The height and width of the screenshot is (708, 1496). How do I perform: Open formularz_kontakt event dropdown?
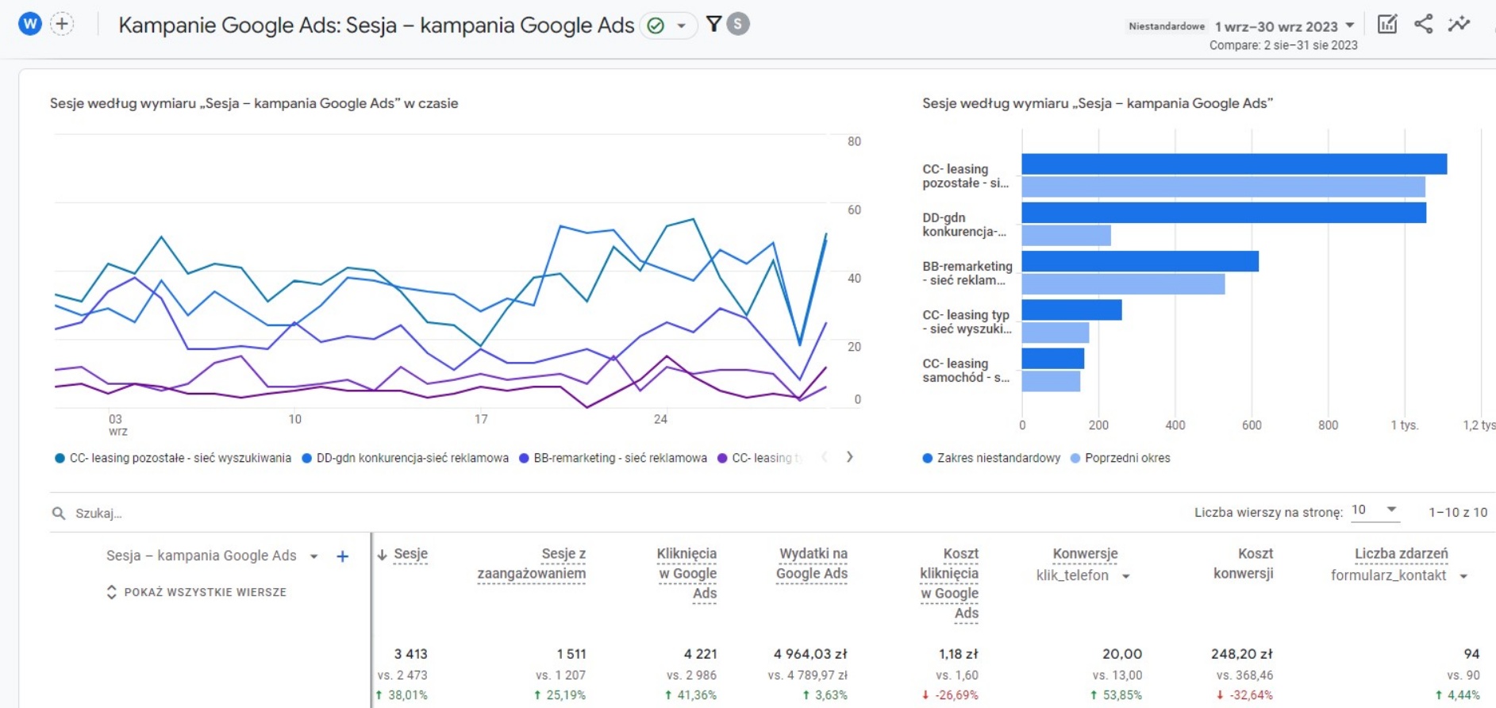(1463, 576)
